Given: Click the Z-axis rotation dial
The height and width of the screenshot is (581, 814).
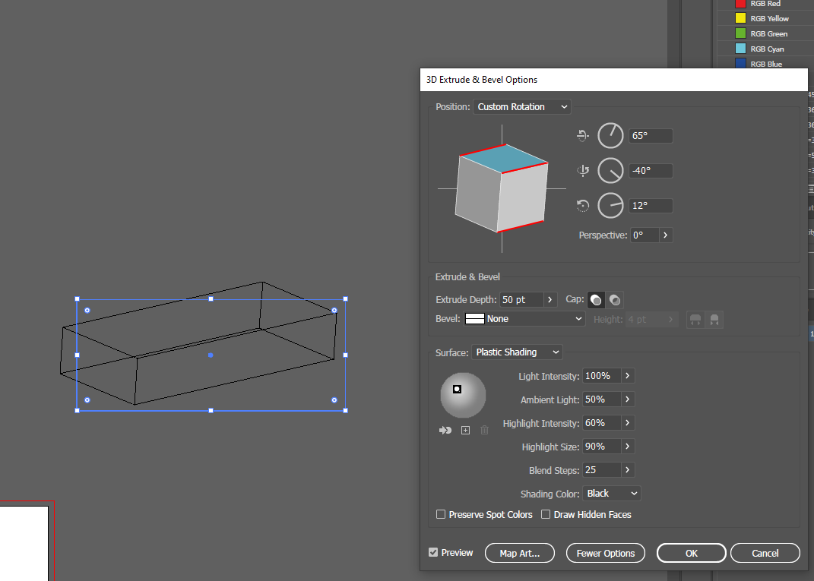Looking at the screenshot, I should click(x=610, y=206).
